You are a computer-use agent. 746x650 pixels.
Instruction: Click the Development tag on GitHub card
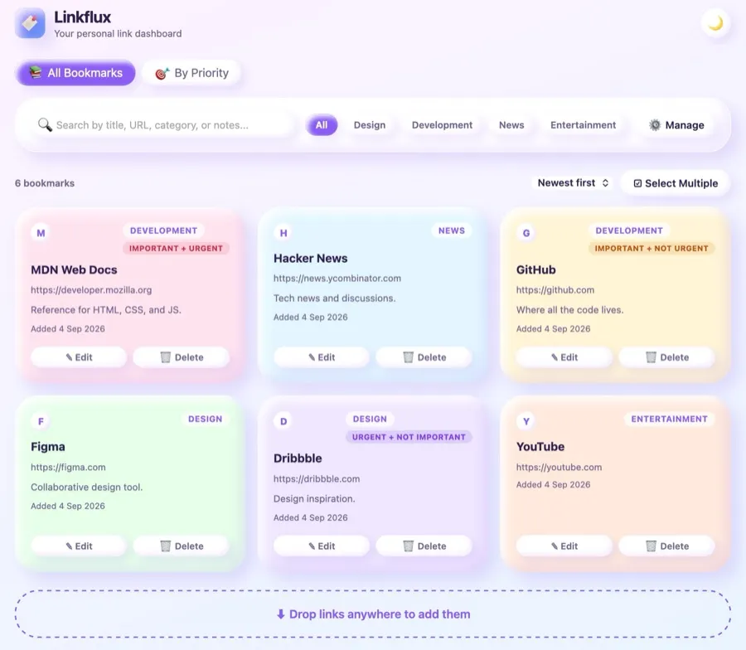tap(629, 230)
